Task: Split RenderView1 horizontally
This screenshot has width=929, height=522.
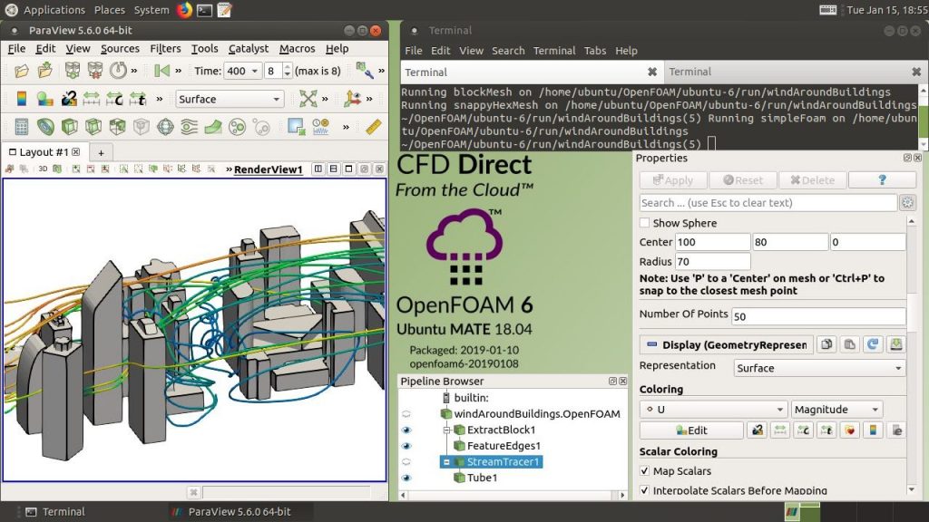Action: point(318,169)
